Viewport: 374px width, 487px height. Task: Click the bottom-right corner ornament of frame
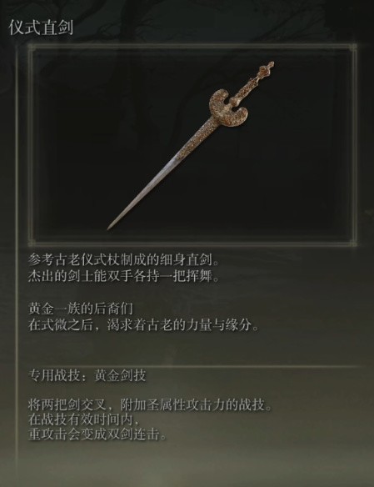coord(353,243)
